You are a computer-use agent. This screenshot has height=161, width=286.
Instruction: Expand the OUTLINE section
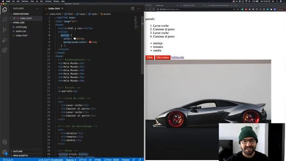(x=17, y=151)
